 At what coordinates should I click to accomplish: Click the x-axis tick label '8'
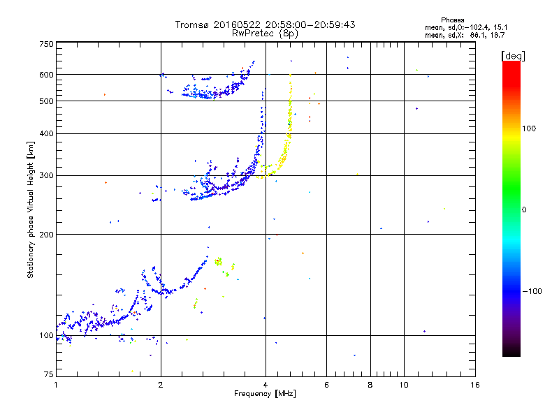370,385
